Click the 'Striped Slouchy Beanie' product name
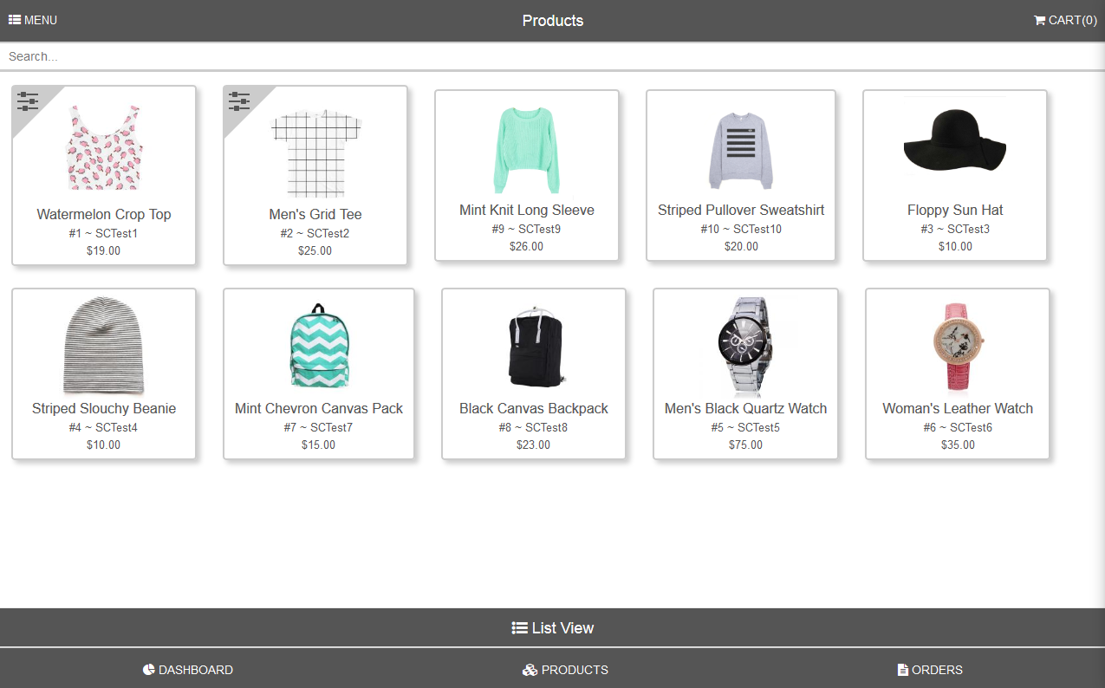 [x=104, y=408]
